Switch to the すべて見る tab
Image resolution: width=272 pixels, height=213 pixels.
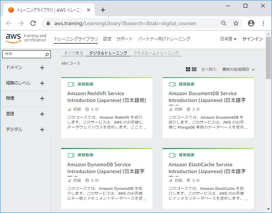(x=74, y=53)
